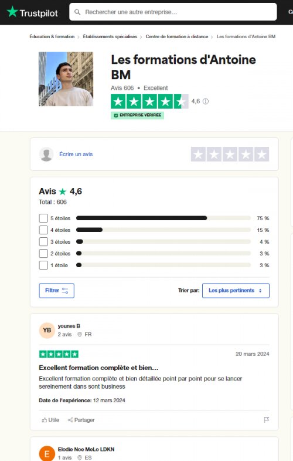Open the Les plus pertinents sort dropdown

coord(236,291)
